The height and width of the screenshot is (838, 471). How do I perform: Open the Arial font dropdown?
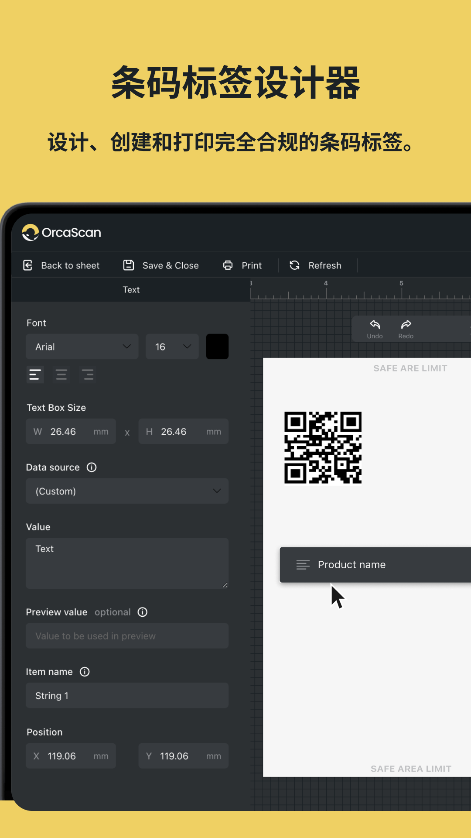(82, 347)
